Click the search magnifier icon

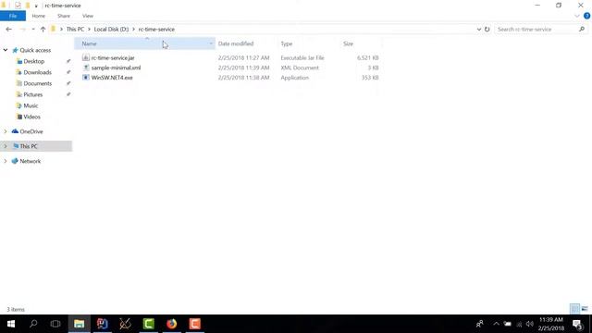point(582,29)
